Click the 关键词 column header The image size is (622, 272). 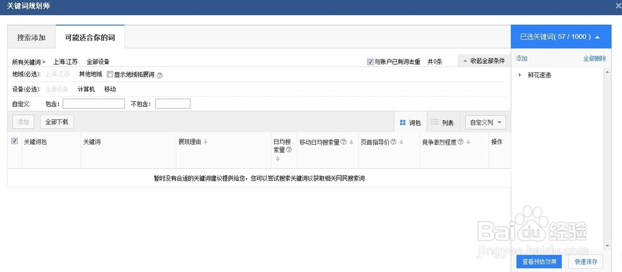(x=91, y=142)
